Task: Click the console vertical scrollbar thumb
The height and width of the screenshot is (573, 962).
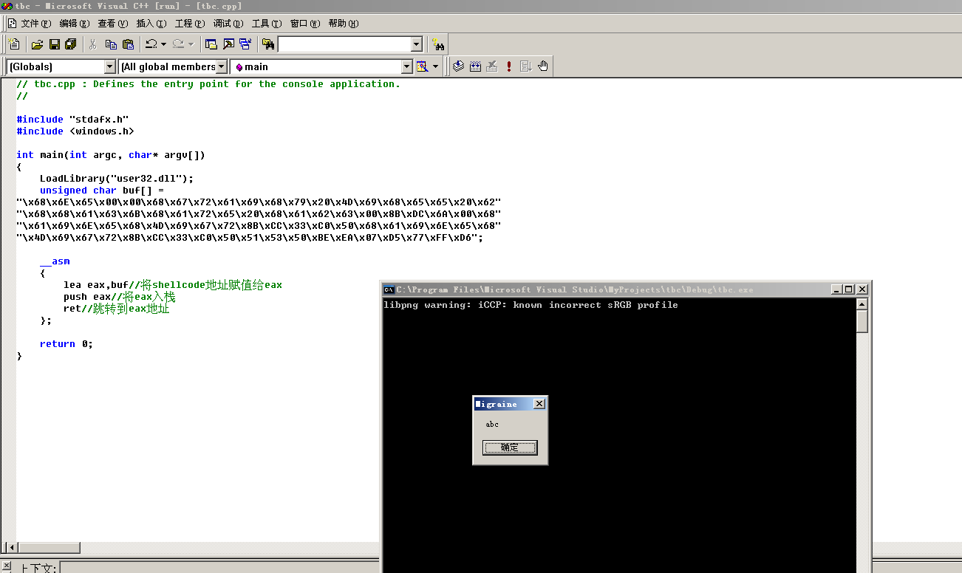Action: [x=862, y=322]
